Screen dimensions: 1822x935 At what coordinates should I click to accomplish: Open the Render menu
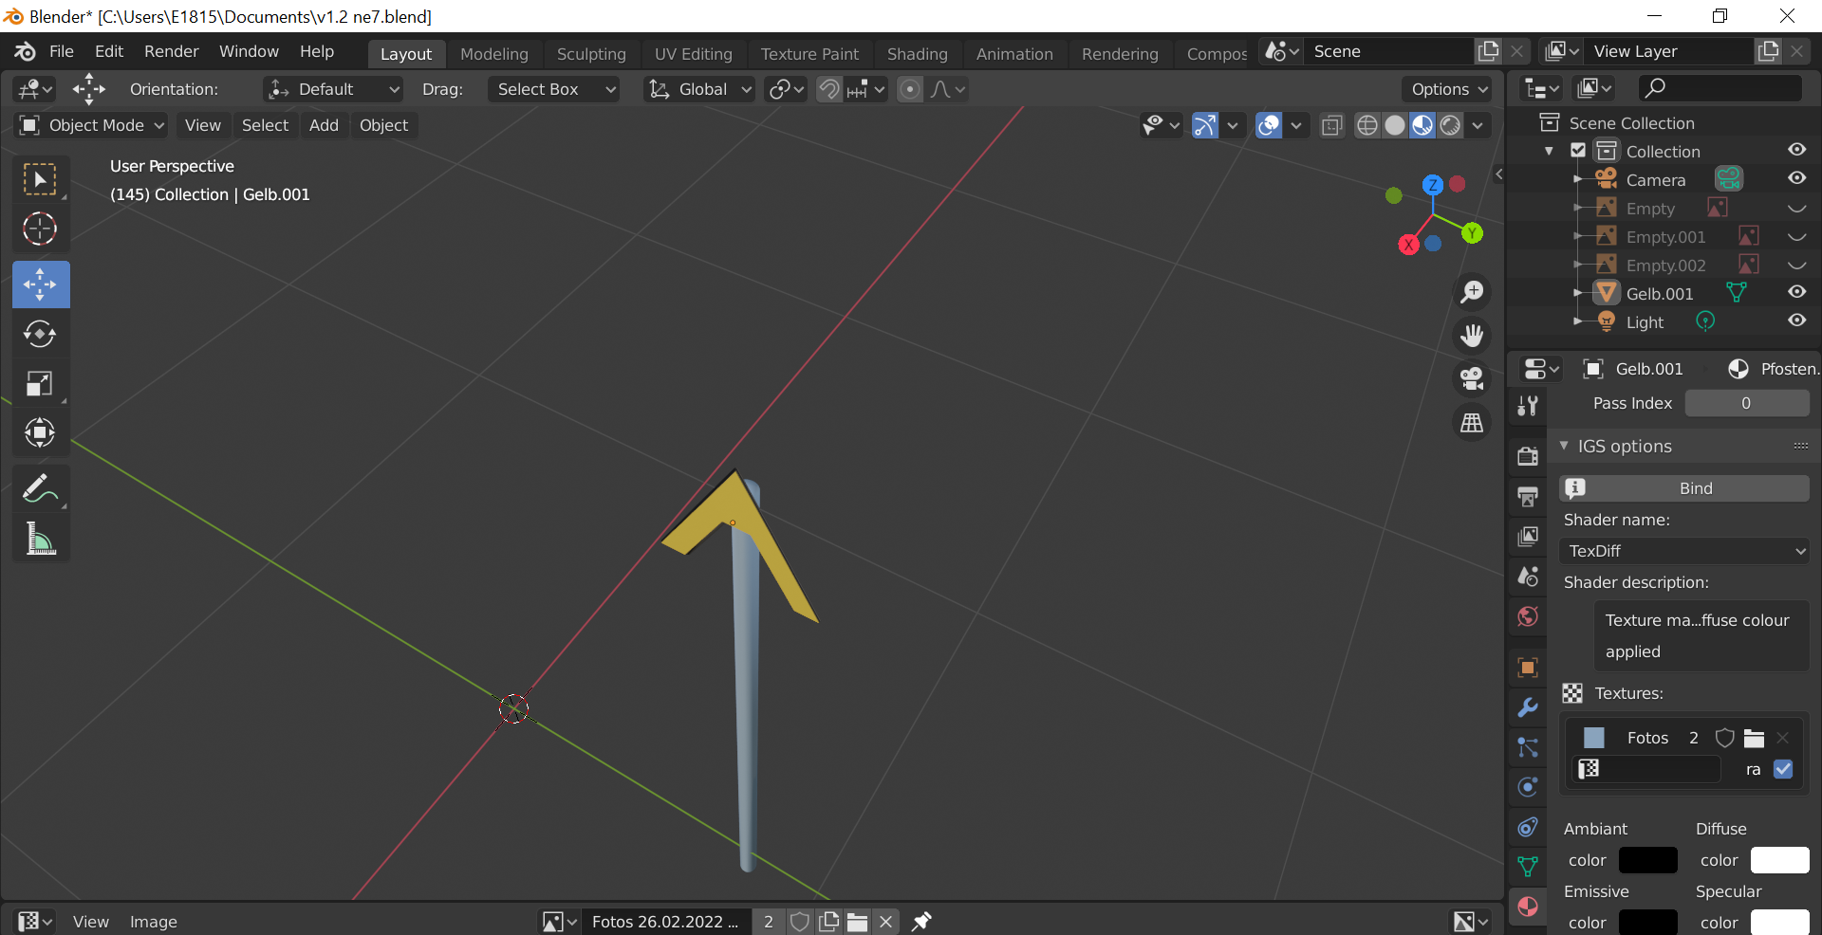point(171,51)
